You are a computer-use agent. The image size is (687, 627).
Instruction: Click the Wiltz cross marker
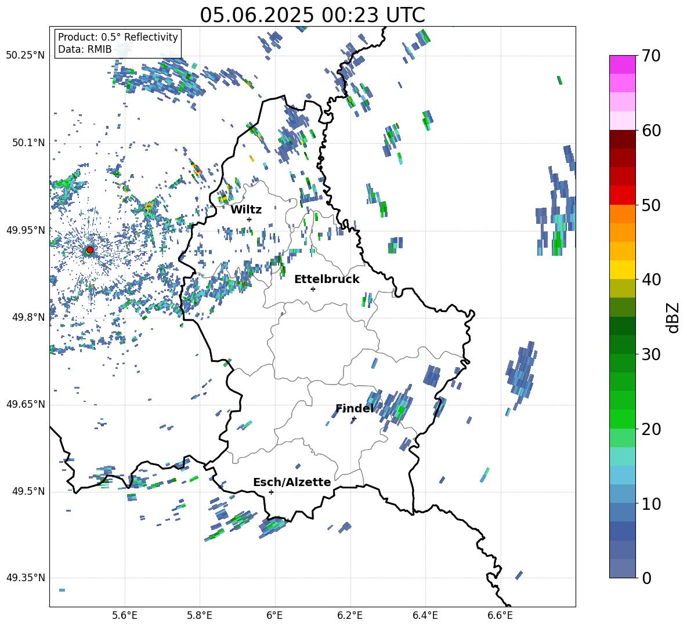250,219
